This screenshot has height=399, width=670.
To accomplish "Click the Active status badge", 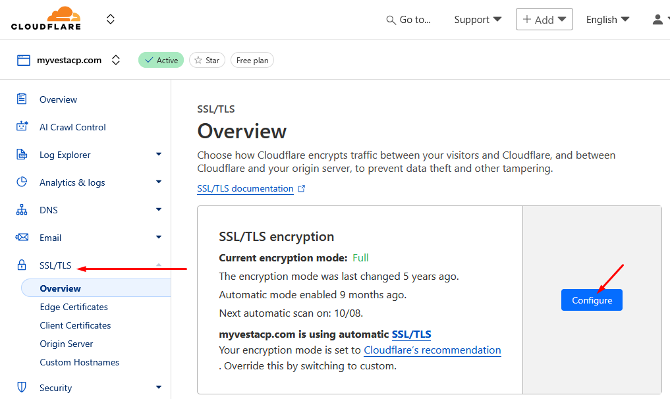I will click(161, 60).
